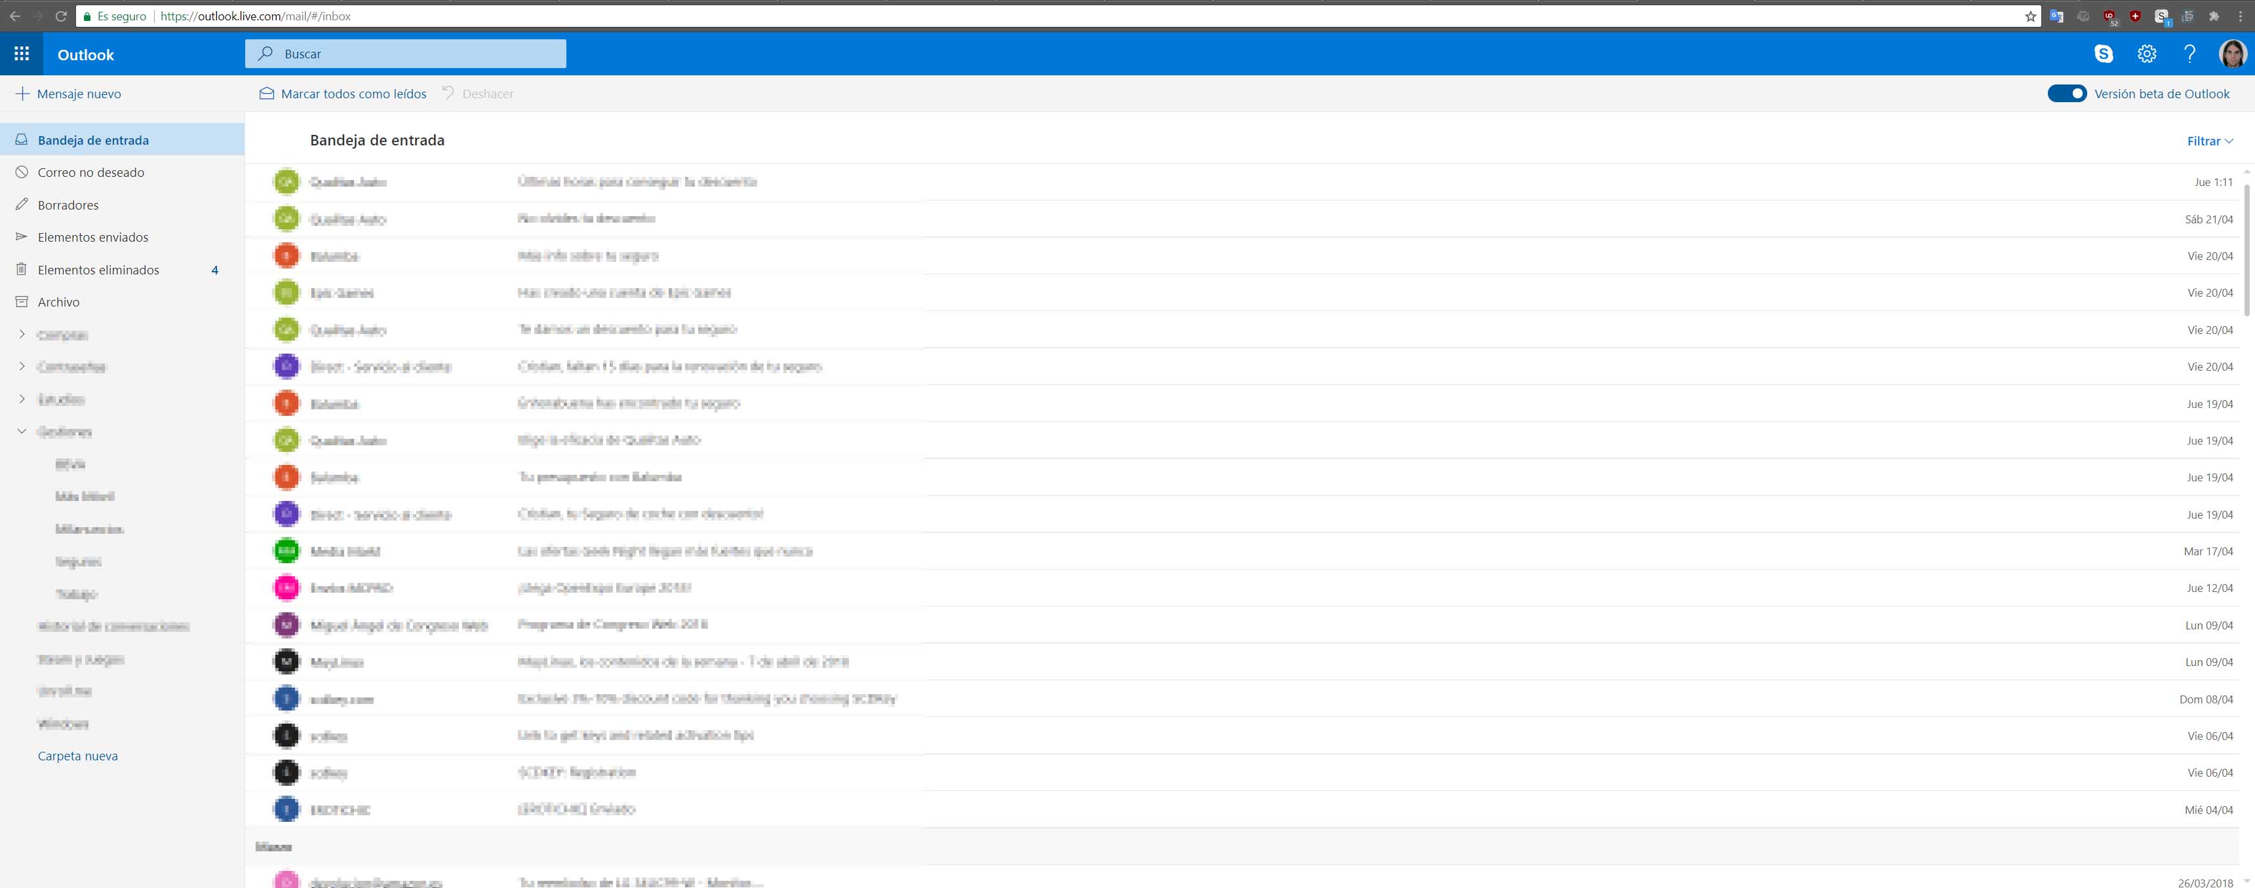Open the email dated Dom 08/04
Screen dimensions: 2255x888
[1243, 699]
